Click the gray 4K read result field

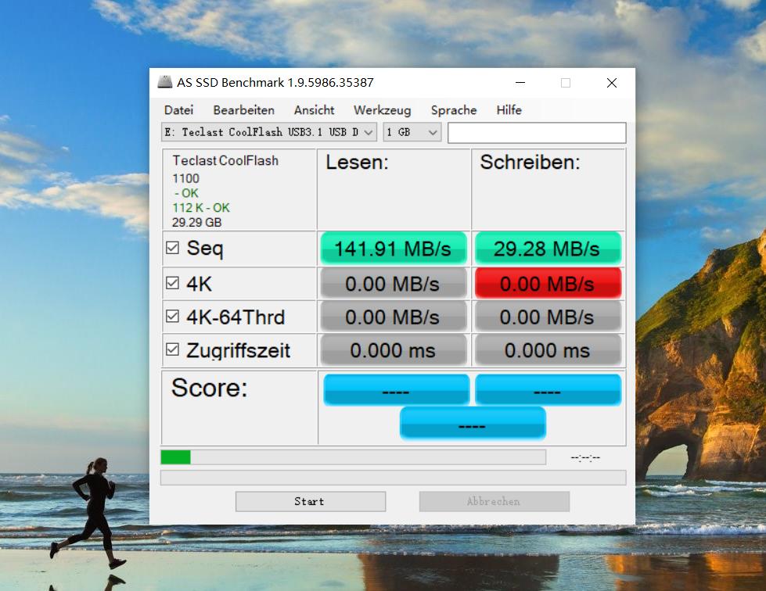point(393,283)
